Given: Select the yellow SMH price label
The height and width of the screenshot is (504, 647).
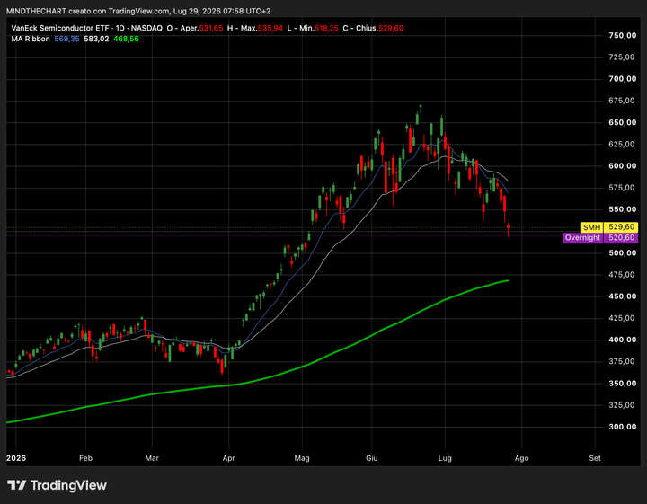Looking at the screenshot, I should (591, 227).
